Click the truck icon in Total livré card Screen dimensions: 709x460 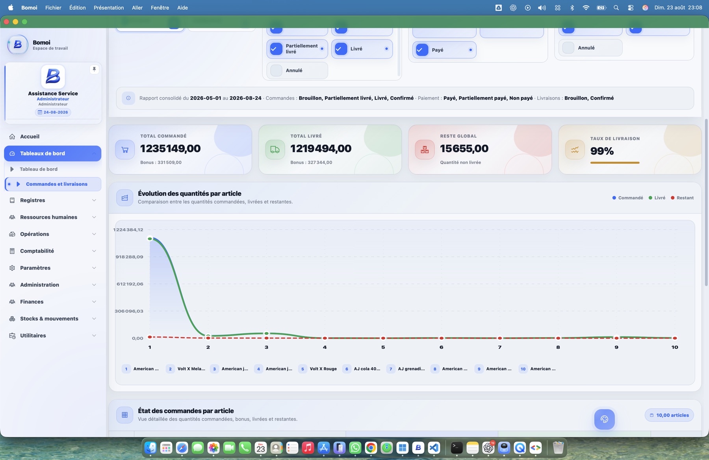[275, 150]
